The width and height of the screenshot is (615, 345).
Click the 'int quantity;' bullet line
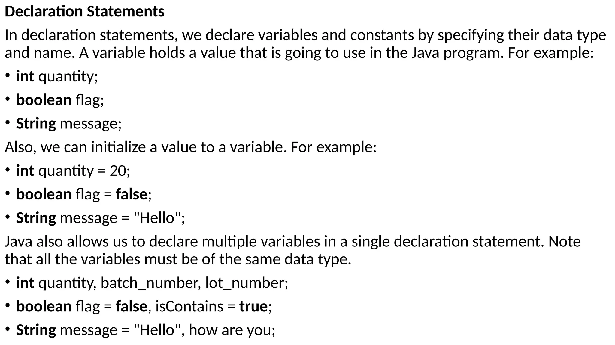tap(57, 76)
